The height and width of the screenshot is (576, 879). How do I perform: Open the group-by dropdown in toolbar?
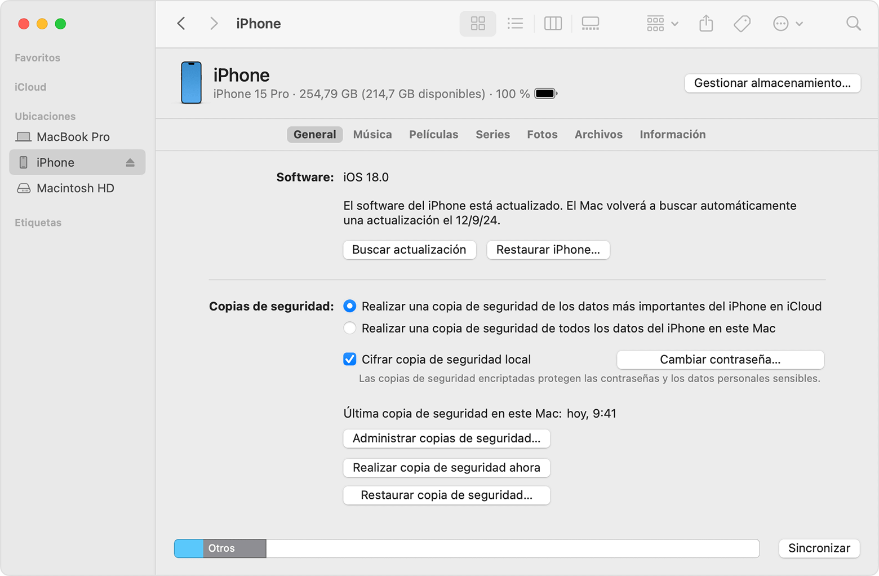[x=662, y=24]
